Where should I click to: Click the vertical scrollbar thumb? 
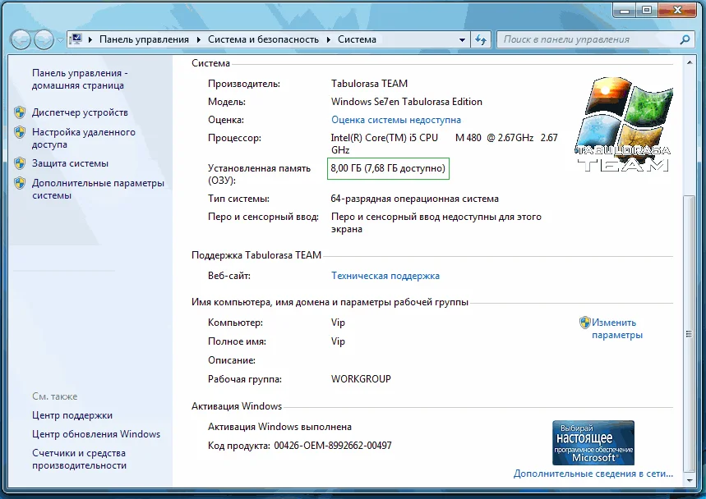(689, 333)
